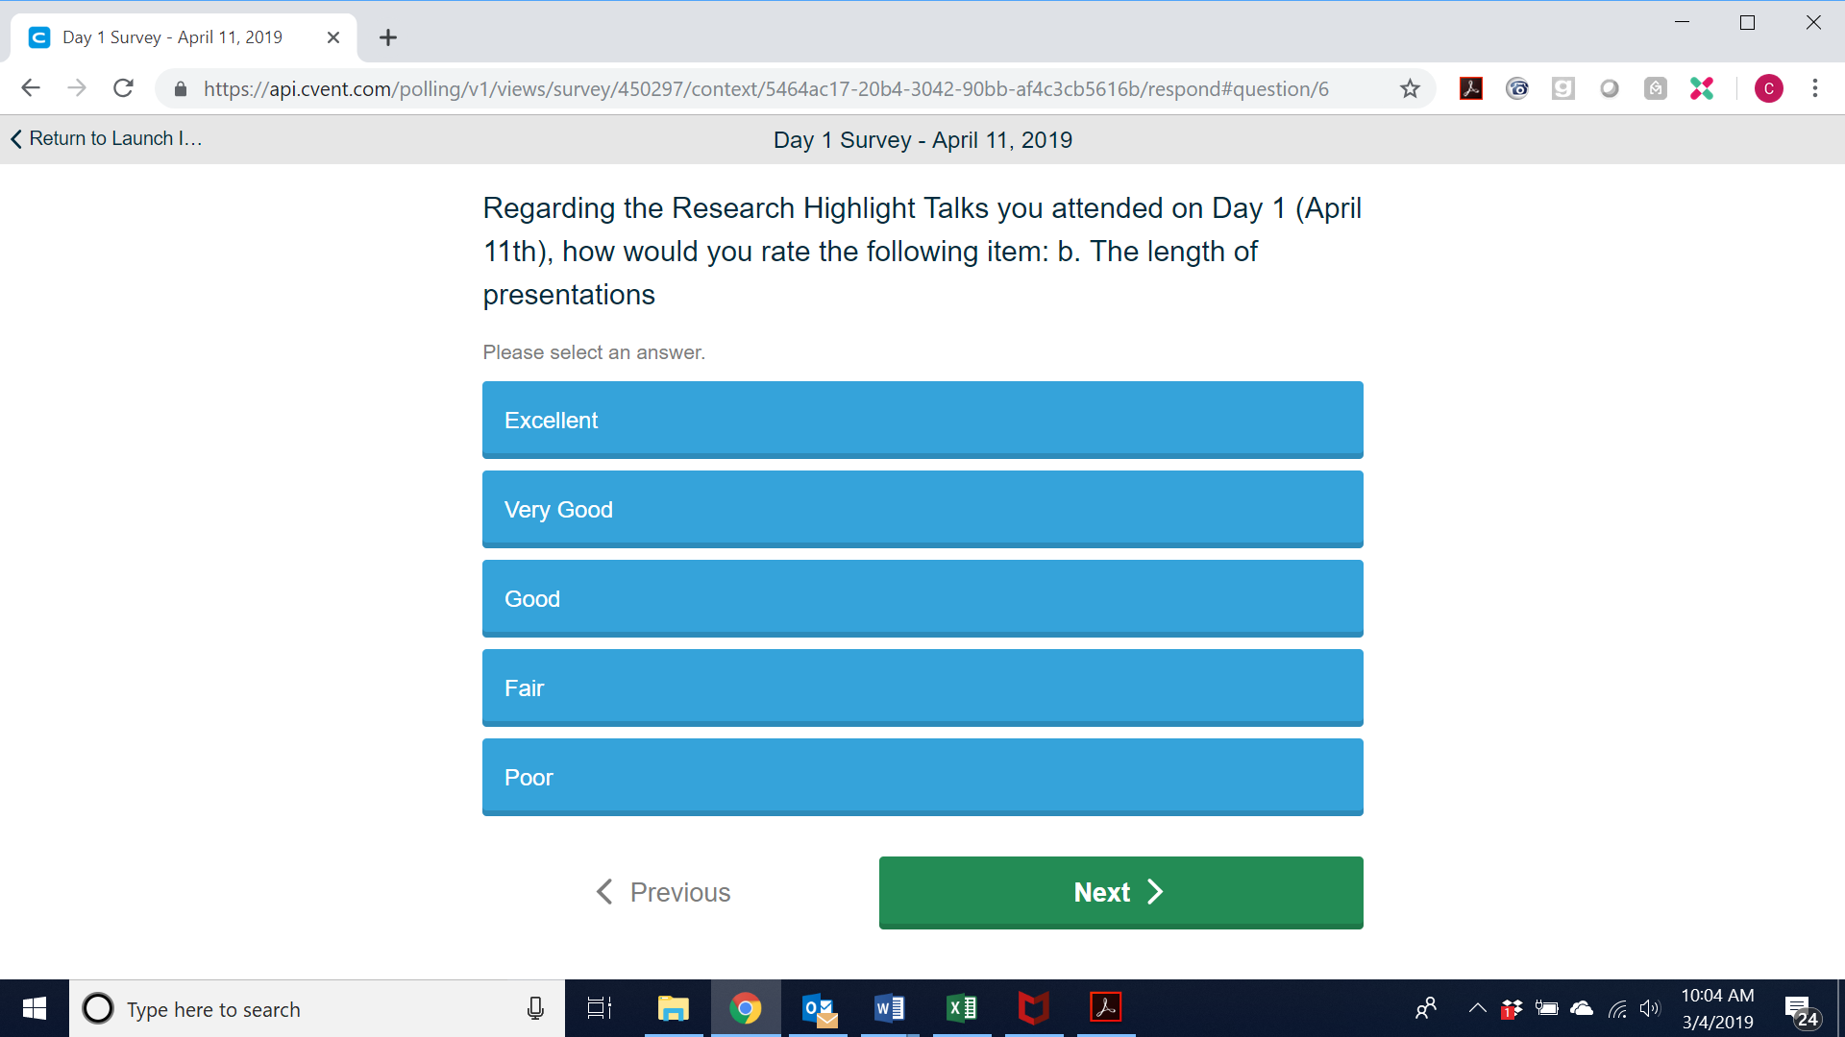Bookmark this page with the star icon
This screenshot has height=1037, width=1845.
[1410, 89]
